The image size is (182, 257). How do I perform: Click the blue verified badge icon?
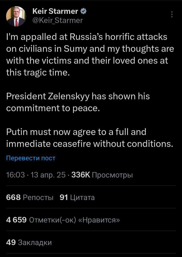pos(84,11)
